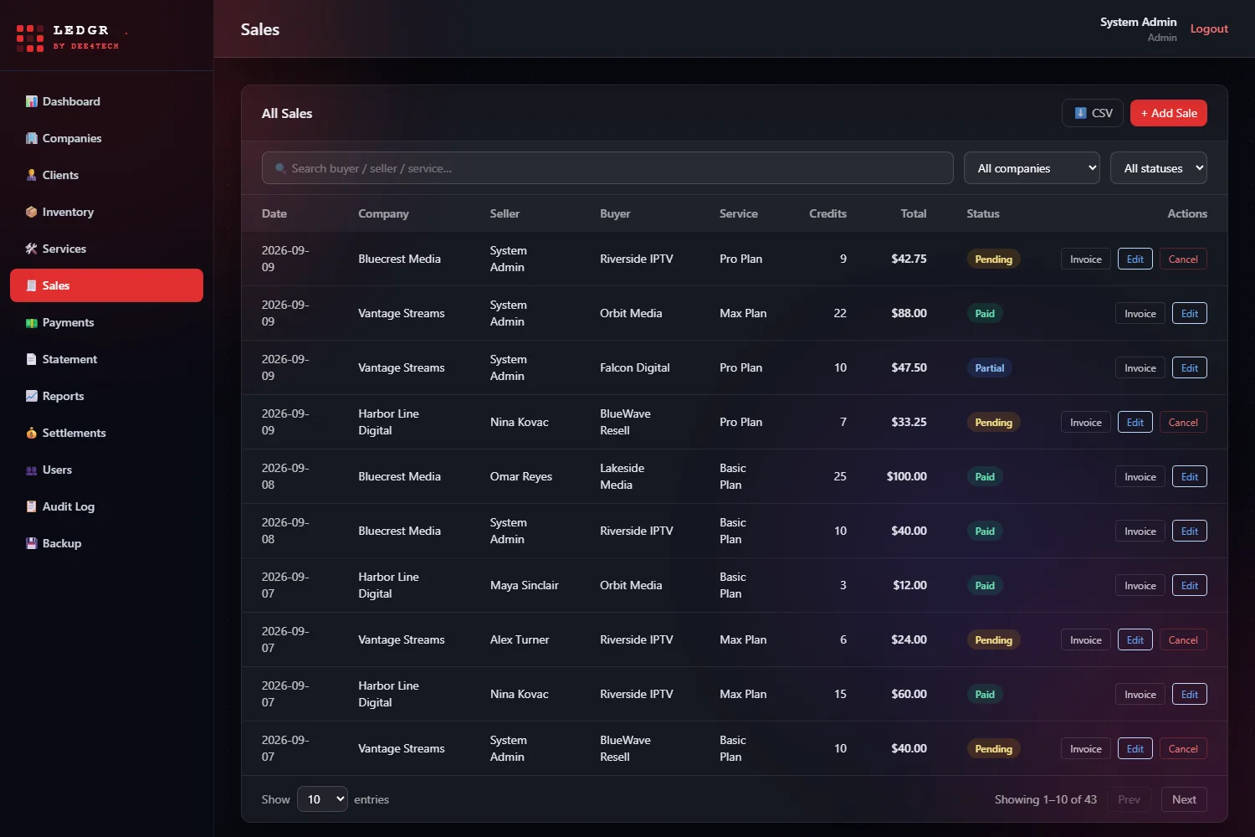Click the Total column header
This screenshot has height=837, width=1255.
point(913,213)
